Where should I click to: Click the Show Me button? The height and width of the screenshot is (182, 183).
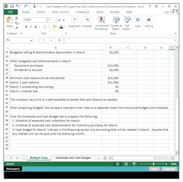pos(169,169)
